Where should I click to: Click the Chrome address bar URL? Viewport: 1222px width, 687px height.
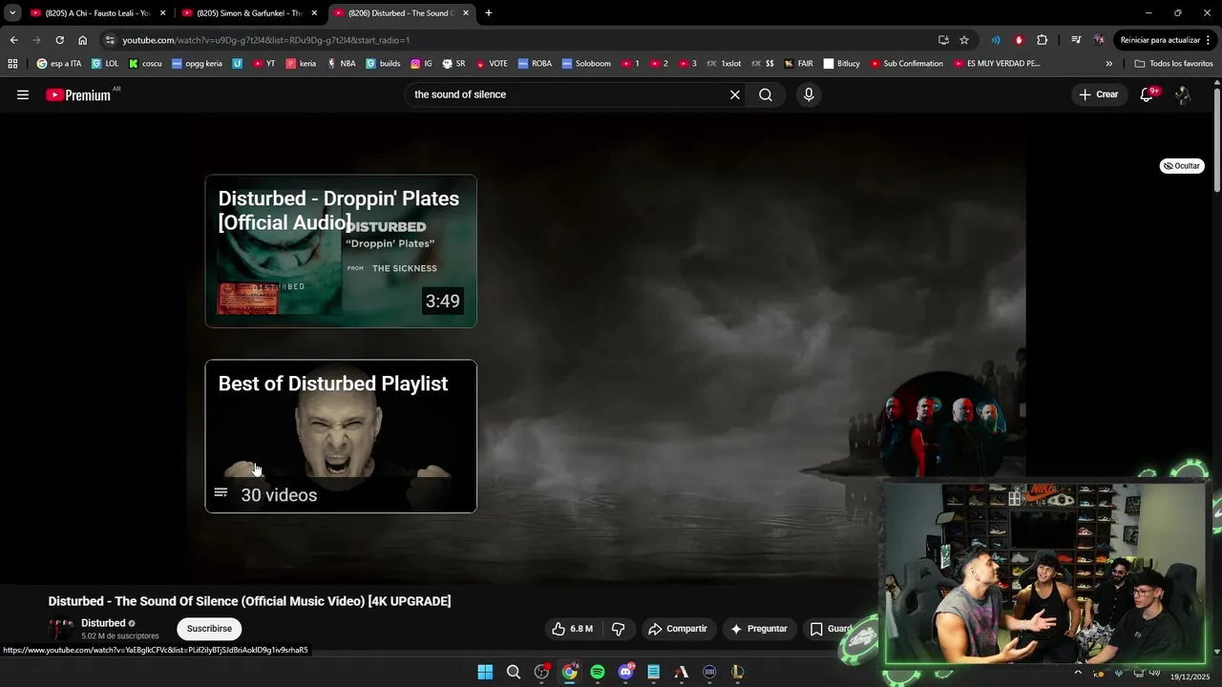click(x=265, y=40)
